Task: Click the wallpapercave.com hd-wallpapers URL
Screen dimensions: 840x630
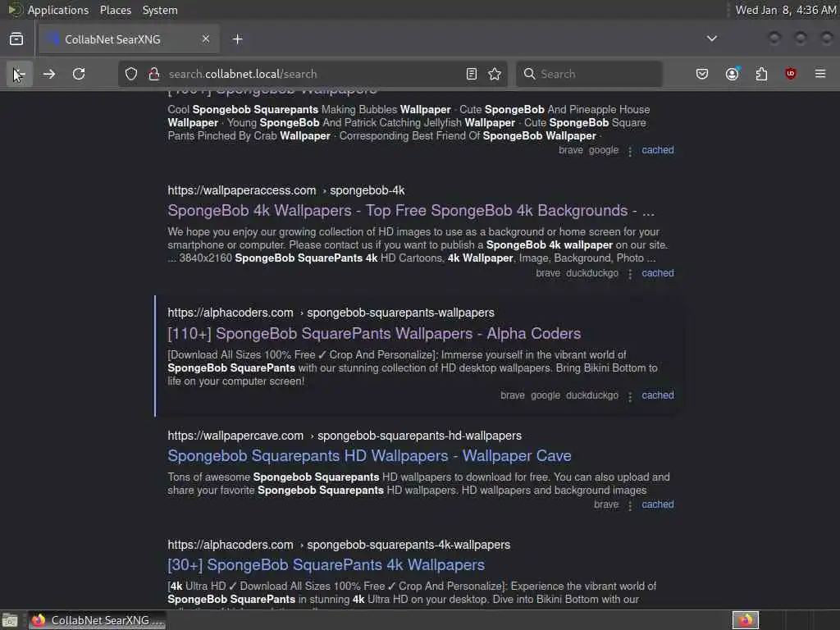Action: click(x=345, y=436)
